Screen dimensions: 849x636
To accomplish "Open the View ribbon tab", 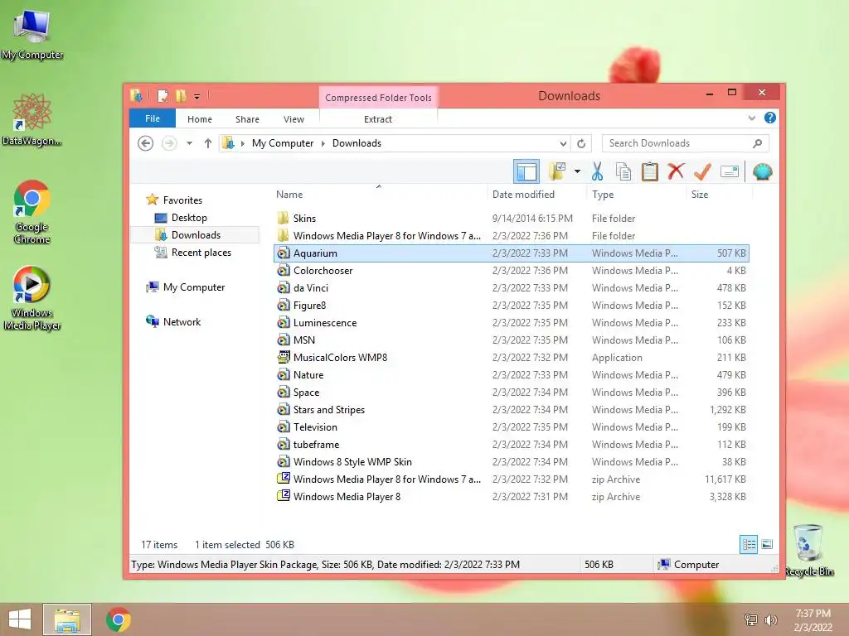I will [294, 119].
